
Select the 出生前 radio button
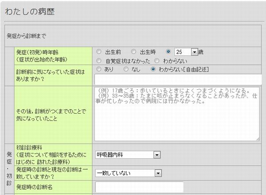[x=99, y=52]
